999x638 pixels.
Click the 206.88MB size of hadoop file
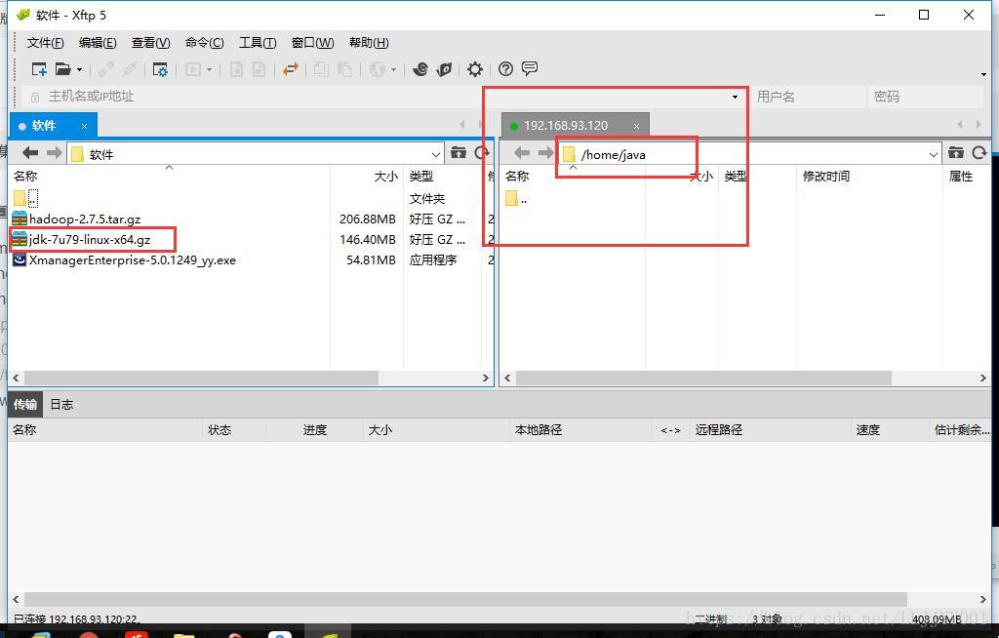(367, 219)
